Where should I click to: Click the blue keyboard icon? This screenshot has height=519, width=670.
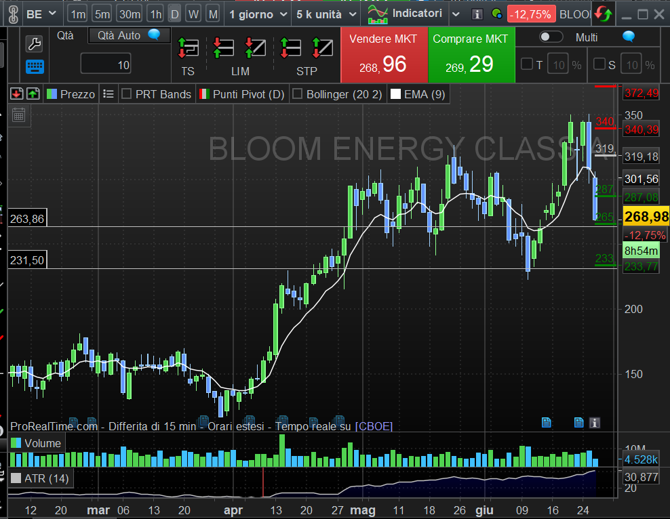click(35, 66)
